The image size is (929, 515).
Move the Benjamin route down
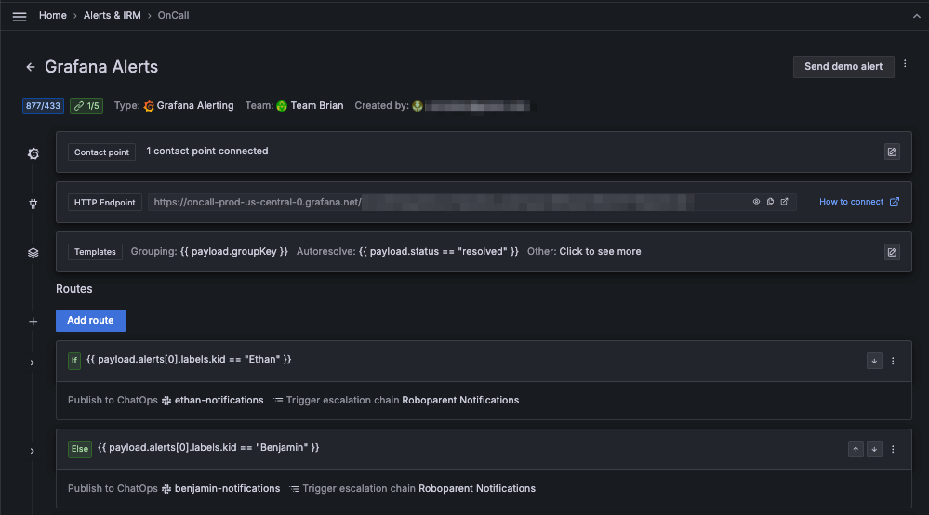[x=874, y=449]
